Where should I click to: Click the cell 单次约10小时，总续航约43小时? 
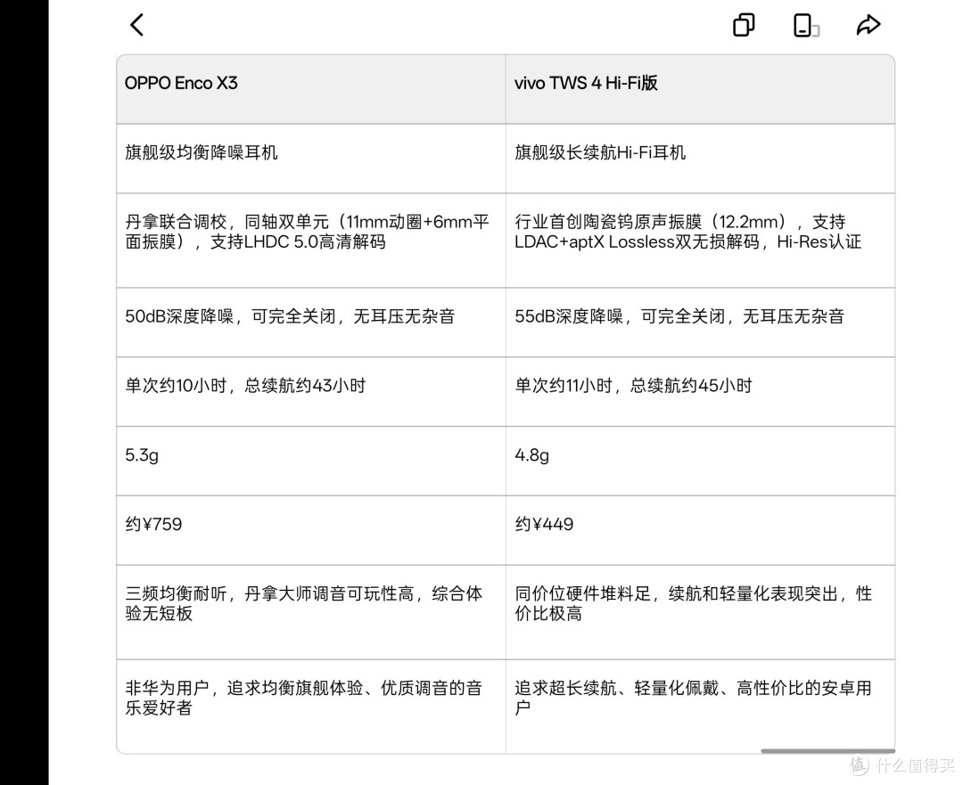(x=311, y=391)
